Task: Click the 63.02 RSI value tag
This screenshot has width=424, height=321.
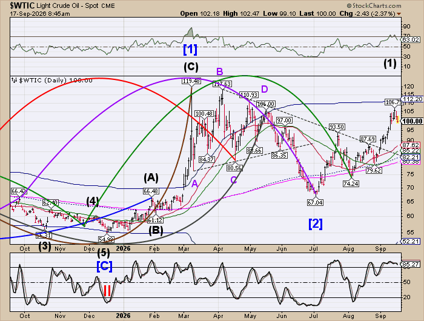Action: coord(411,40)
